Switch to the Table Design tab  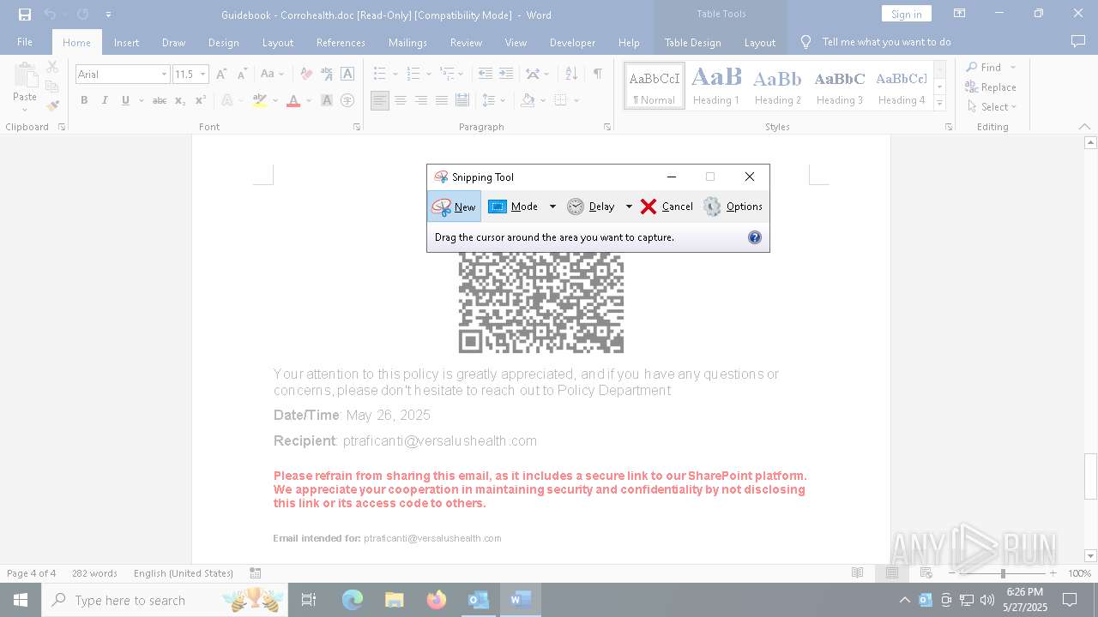point(692,42)
